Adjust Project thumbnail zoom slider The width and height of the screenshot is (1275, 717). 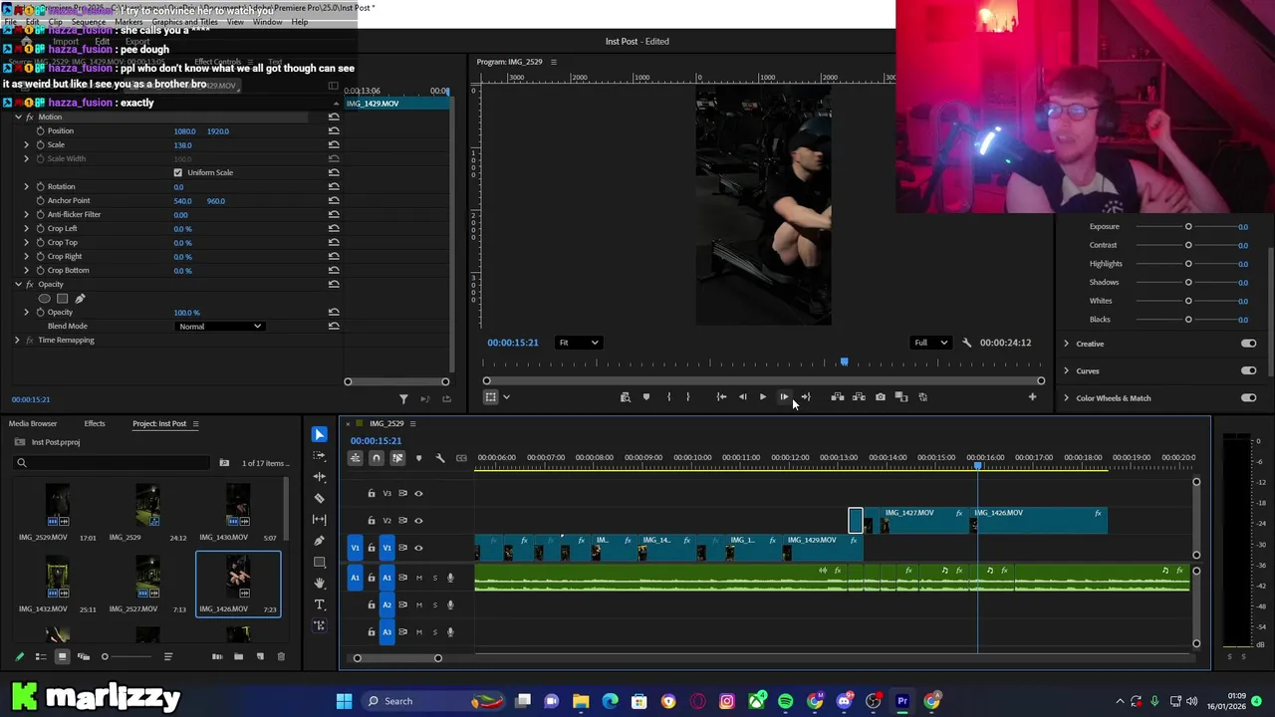pos(105,656)
